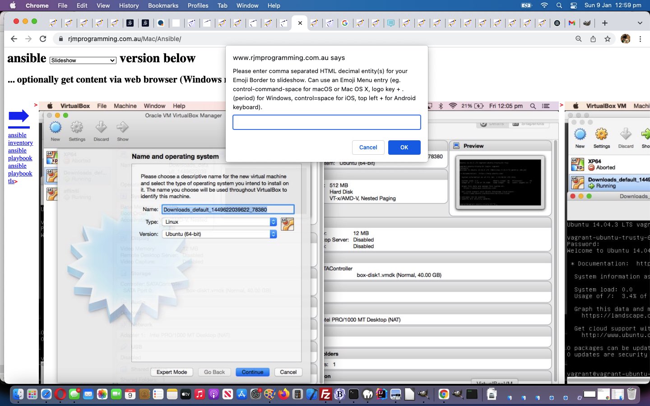Bookmark this tab with the star icon
Image resolution: width=650 pixels, height=406 pixels.
click(608, 39)
